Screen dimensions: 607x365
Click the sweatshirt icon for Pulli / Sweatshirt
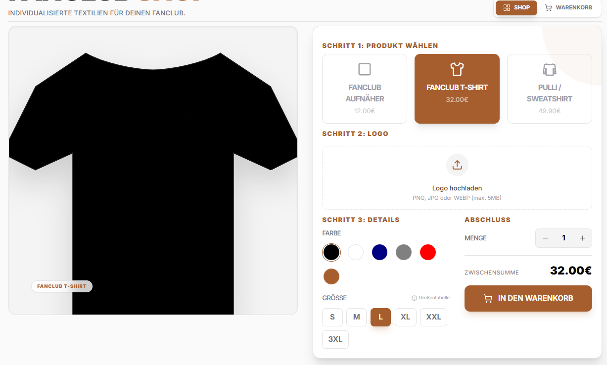click(549, 69)
